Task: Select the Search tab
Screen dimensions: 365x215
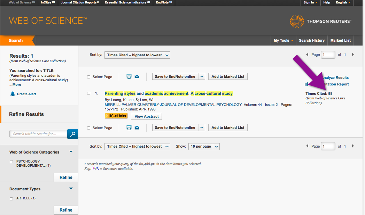Action: coord(16,40)
